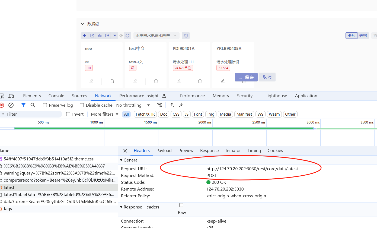Open the Console panel tab

tap(56, 96)
